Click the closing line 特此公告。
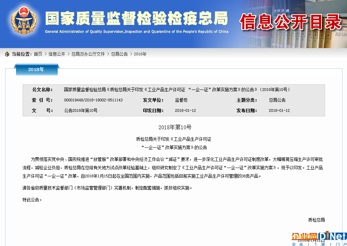The image size is (347, 246). tap(32, 200)
